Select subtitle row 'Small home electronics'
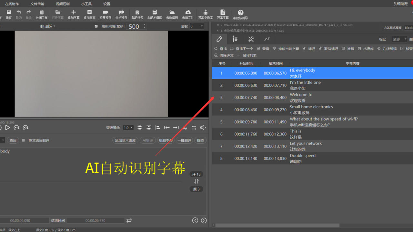 312,110
